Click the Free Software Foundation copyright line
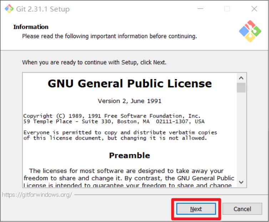The image size is (269, 222). pyautogui.click(x=112, y=116)
